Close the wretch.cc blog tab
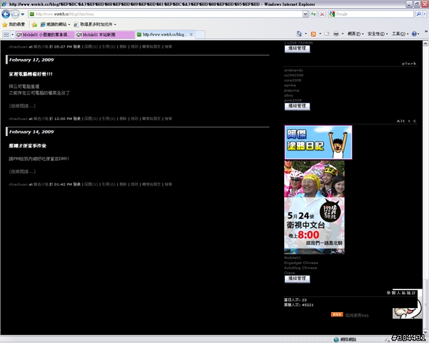The image size is (429, 343). tap(191, 34)
